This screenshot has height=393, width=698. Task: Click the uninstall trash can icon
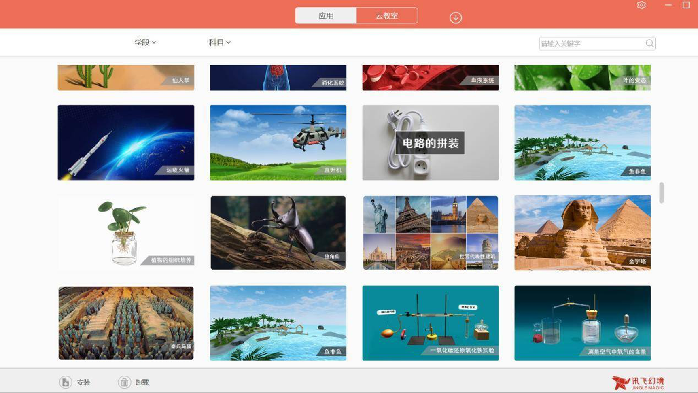click(x=124, y=382)
